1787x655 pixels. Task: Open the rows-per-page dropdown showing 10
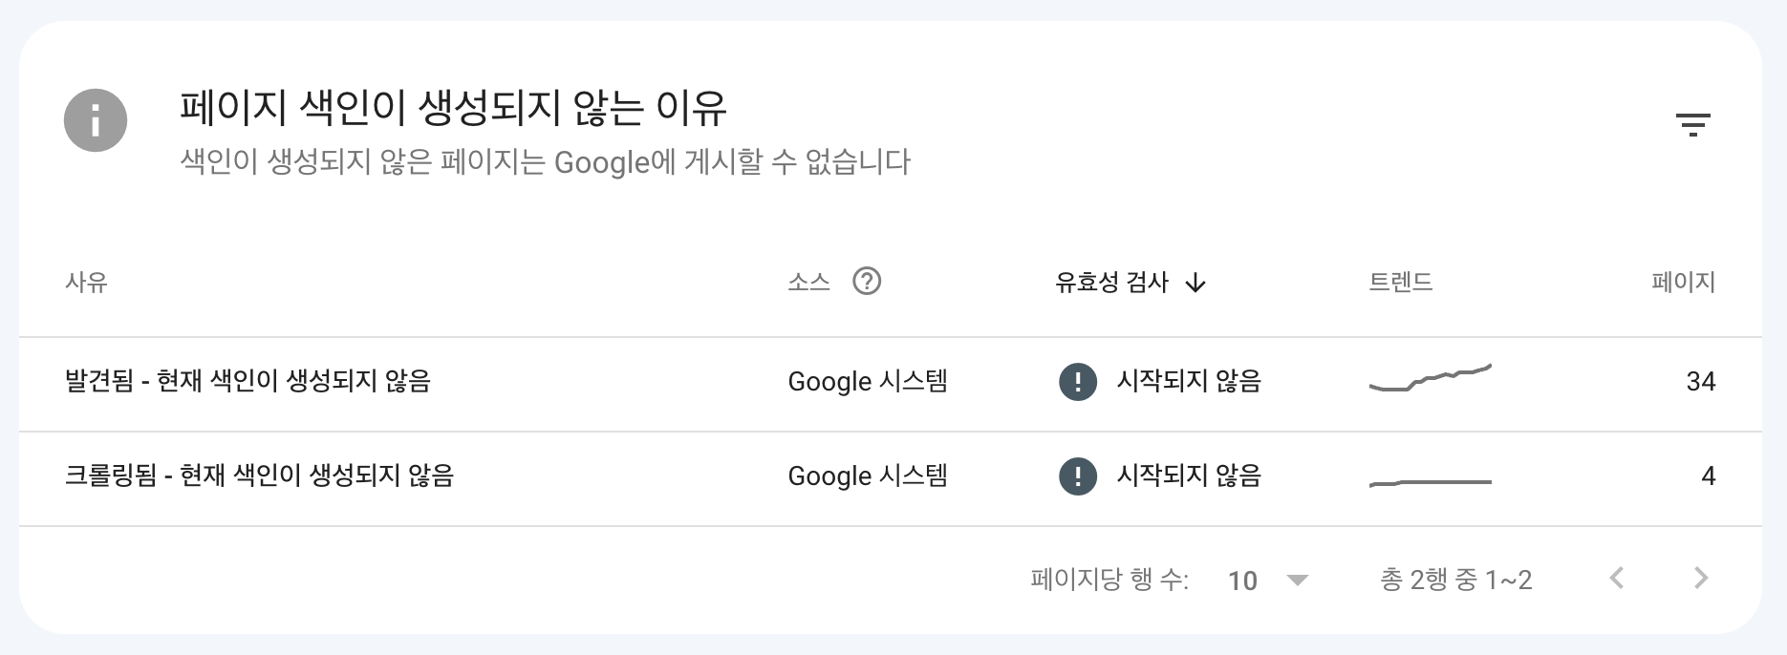click(1244, 581)
